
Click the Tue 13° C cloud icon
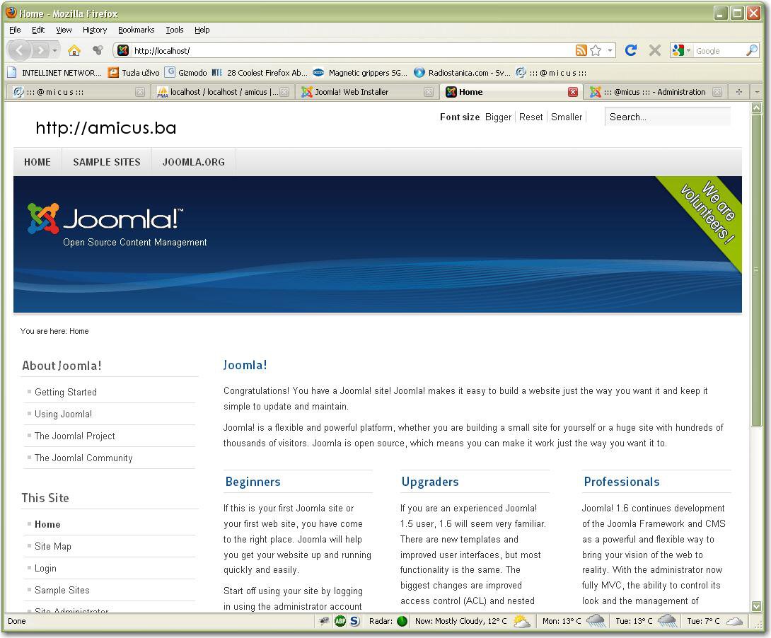point(667,621)
